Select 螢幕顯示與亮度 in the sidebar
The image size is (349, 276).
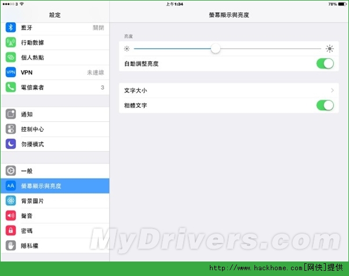55,186
